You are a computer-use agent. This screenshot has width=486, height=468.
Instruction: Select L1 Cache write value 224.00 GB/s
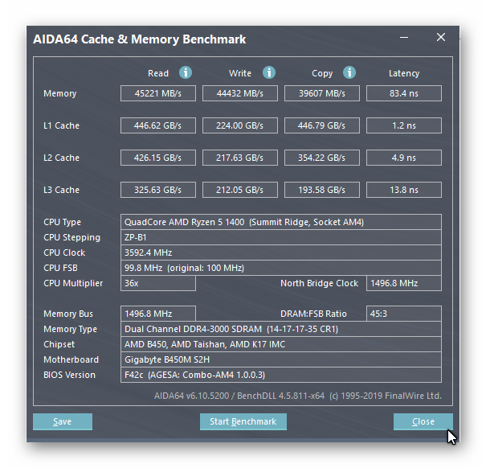click(240, 125)
